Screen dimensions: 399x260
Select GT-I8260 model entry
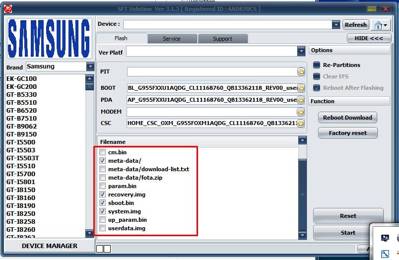[45, 229]
